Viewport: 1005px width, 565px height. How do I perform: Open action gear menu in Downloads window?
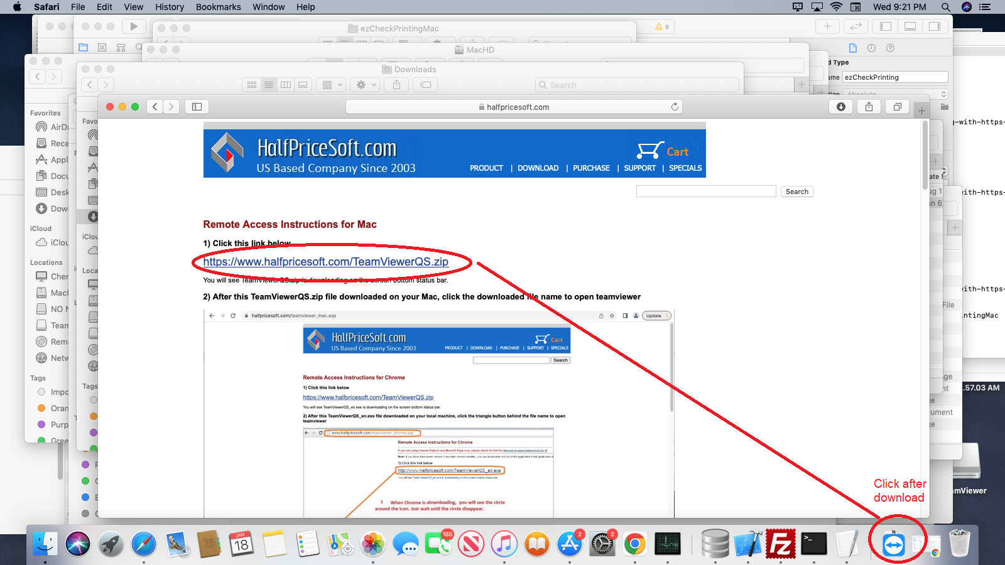pyautogui.click(x=366, y=85)
